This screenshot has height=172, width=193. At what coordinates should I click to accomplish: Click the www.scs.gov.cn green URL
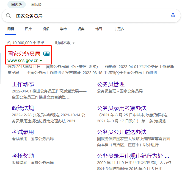[x=23, y=61]
